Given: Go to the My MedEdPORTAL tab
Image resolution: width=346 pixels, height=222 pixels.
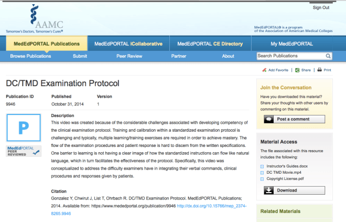Looking at the screenshot, I should pos(291,44).
